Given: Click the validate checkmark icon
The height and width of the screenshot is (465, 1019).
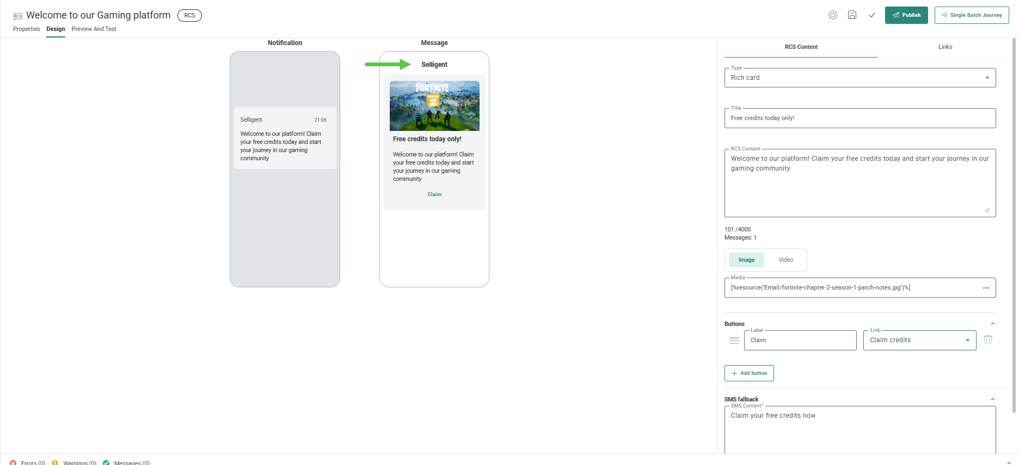Looking at the screenshot, I should pyautogui.click(x=872, y=15).
